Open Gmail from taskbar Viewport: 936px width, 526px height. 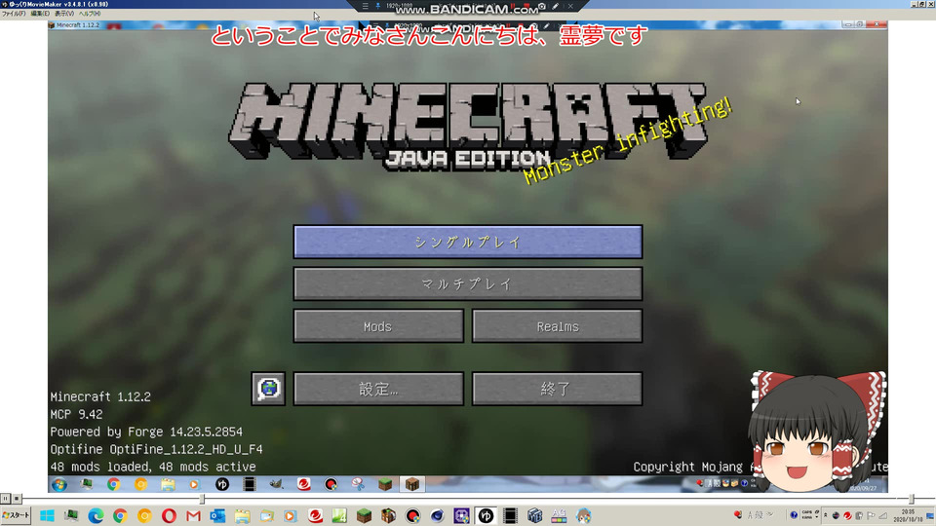pyautogui.click(x=193, y=516)
